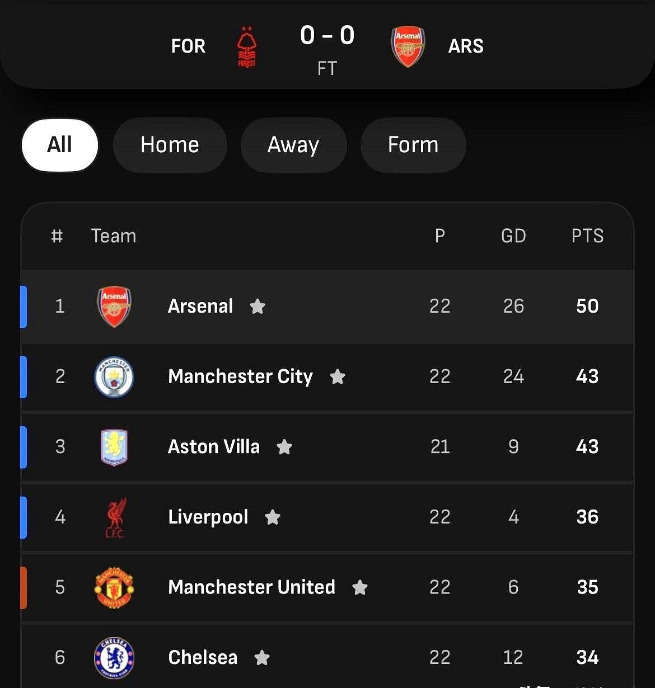Switch to the Away standings tab
The width and height of the screenshot is (655, 688).
(293, 145)
